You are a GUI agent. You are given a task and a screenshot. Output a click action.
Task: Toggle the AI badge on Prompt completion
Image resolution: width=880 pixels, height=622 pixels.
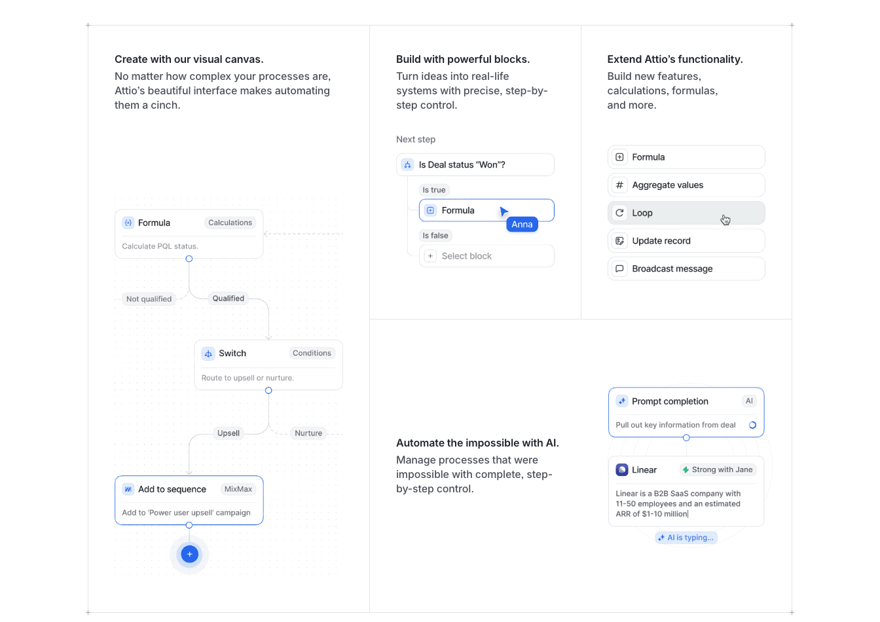point(749,401)
